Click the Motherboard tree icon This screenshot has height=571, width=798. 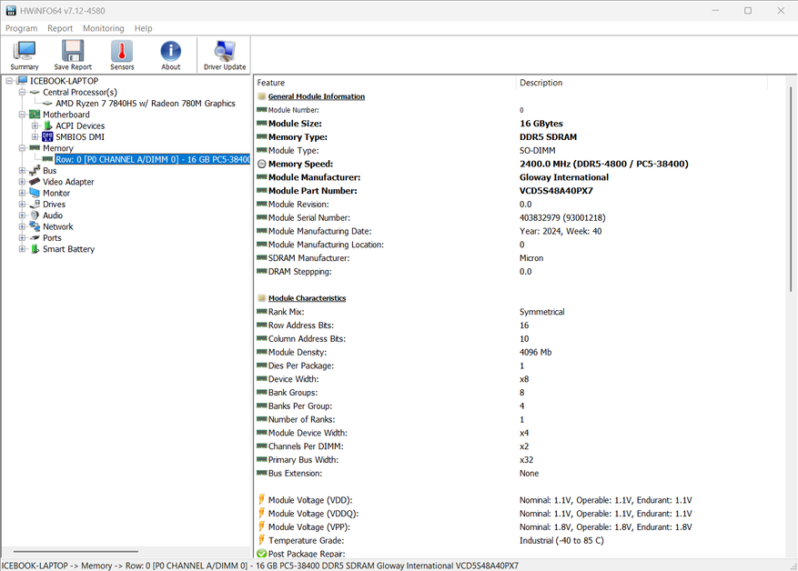click(x=35, y=115)
